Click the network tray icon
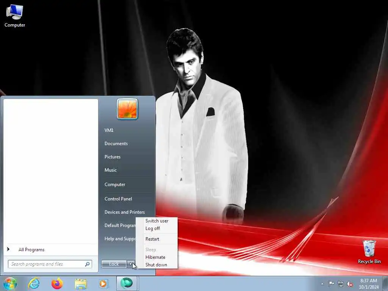The image size is (388, 291). point(341,284)
